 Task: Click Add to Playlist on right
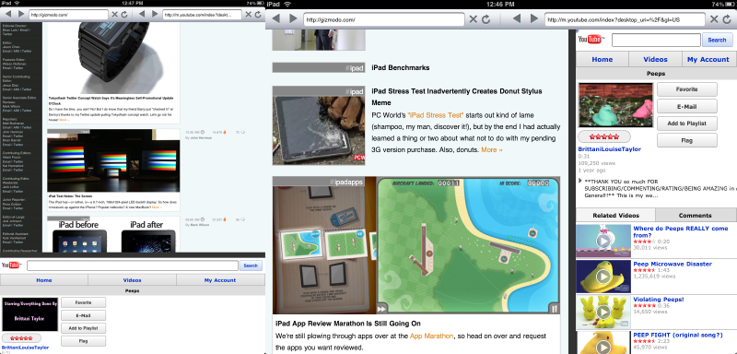pyautogui.click(x=686, y=124)
